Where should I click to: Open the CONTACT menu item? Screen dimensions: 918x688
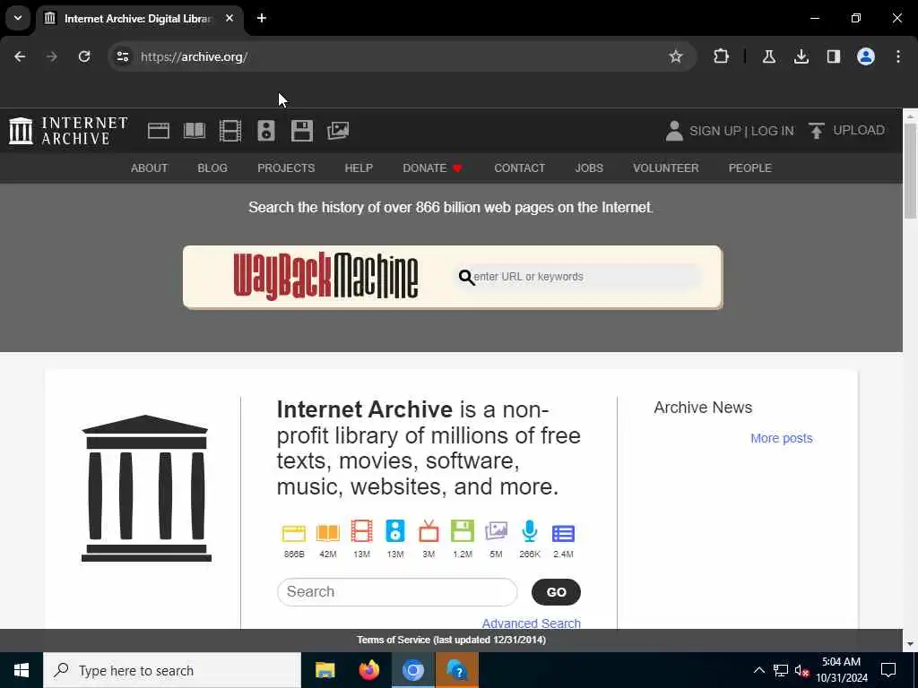[x=519, y=168]
